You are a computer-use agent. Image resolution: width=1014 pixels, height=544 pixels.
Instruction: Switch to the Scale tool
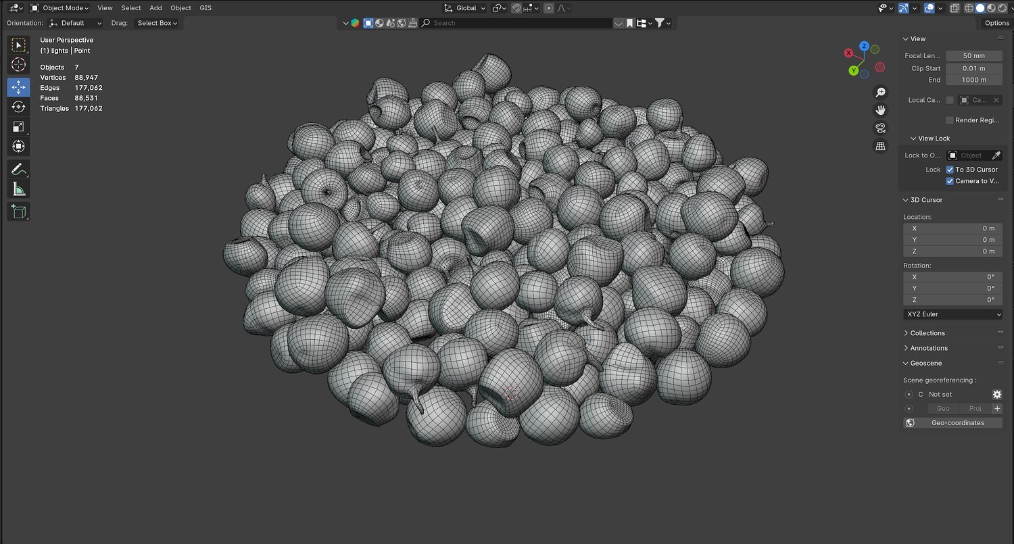[x=18, y=126]
